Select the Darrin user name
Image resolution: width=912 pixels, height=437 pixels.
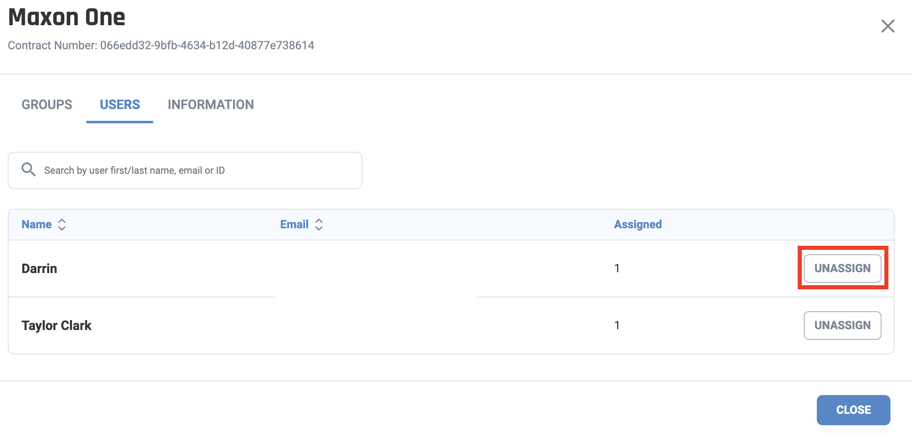(x=39, y=269)
